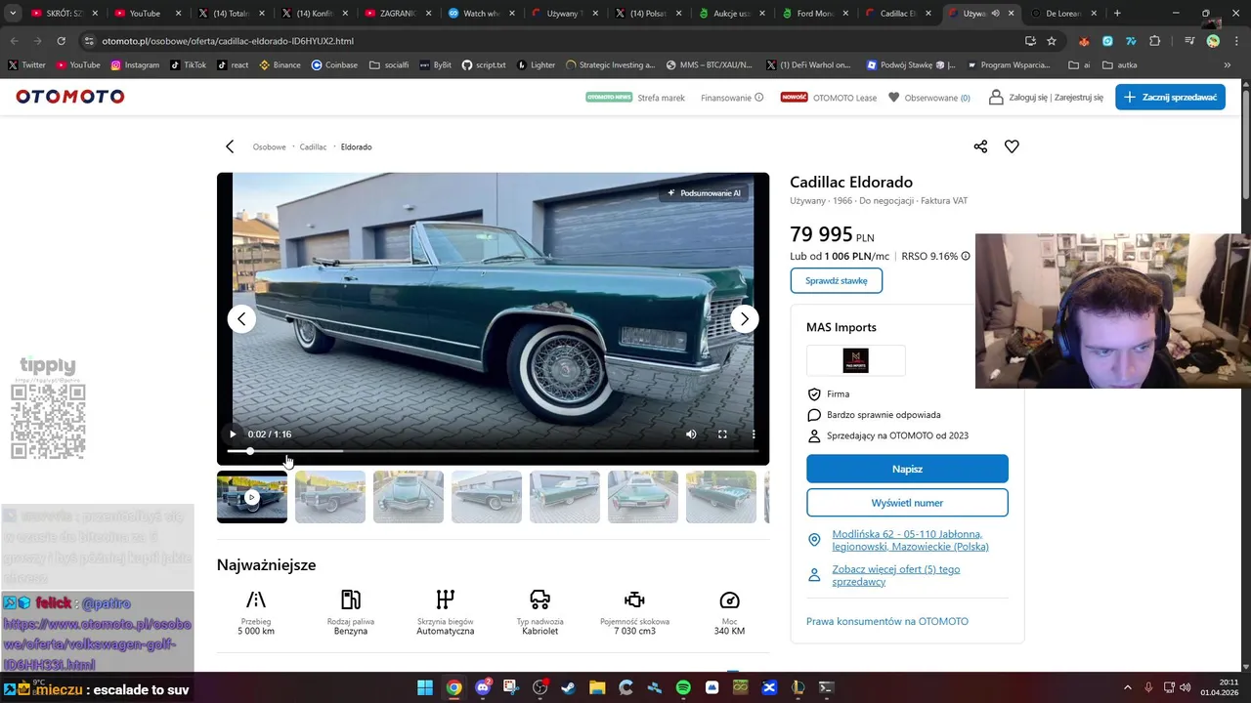
Task: Open Twitter bookmark
Action: point(26,65)
